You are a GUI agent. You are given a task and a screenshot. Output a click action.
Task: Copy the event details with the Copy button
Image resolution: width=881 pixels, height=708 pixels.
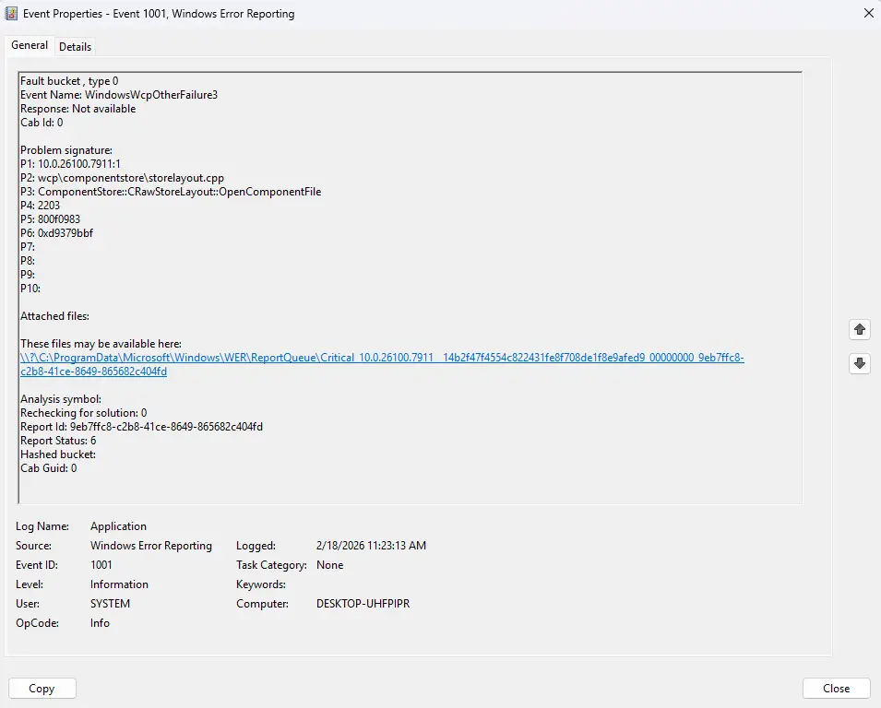[42, 689]
